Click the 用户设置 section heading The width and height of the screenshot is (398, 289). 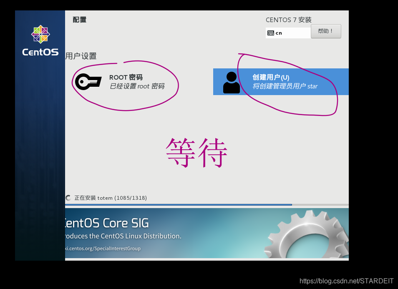81,56
